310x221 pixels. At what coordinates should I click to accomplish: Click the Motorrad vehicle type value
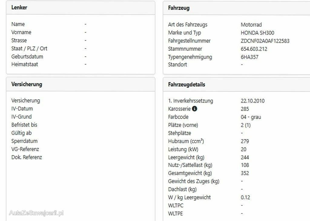pyautogui.click(x=251, y=25)
